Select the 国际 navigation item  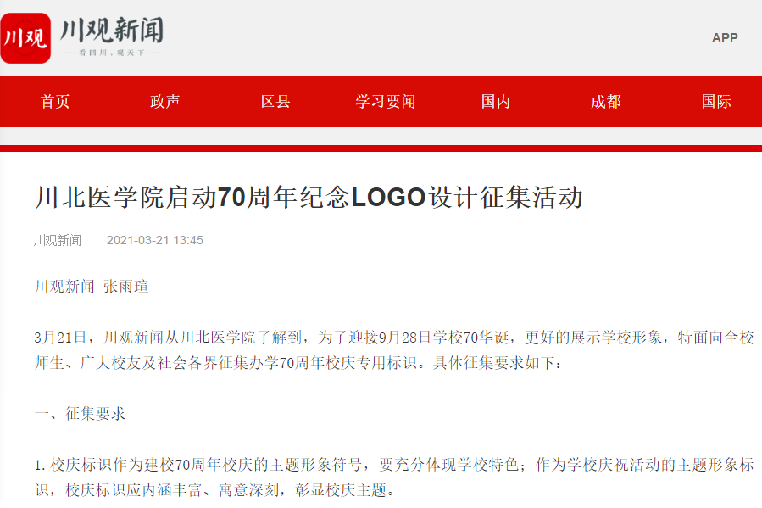[x=716, y=102]
